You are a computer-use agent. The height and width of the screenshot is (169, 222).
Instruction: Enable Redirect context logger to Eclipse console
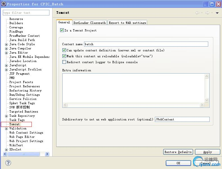[x=64, y=62]
